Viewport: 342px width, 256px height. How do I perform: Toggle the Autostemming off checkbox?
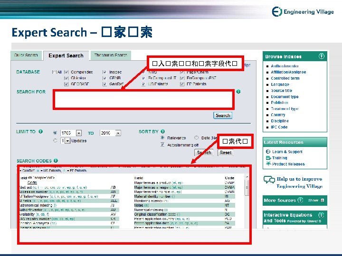[x=162, y=144]
